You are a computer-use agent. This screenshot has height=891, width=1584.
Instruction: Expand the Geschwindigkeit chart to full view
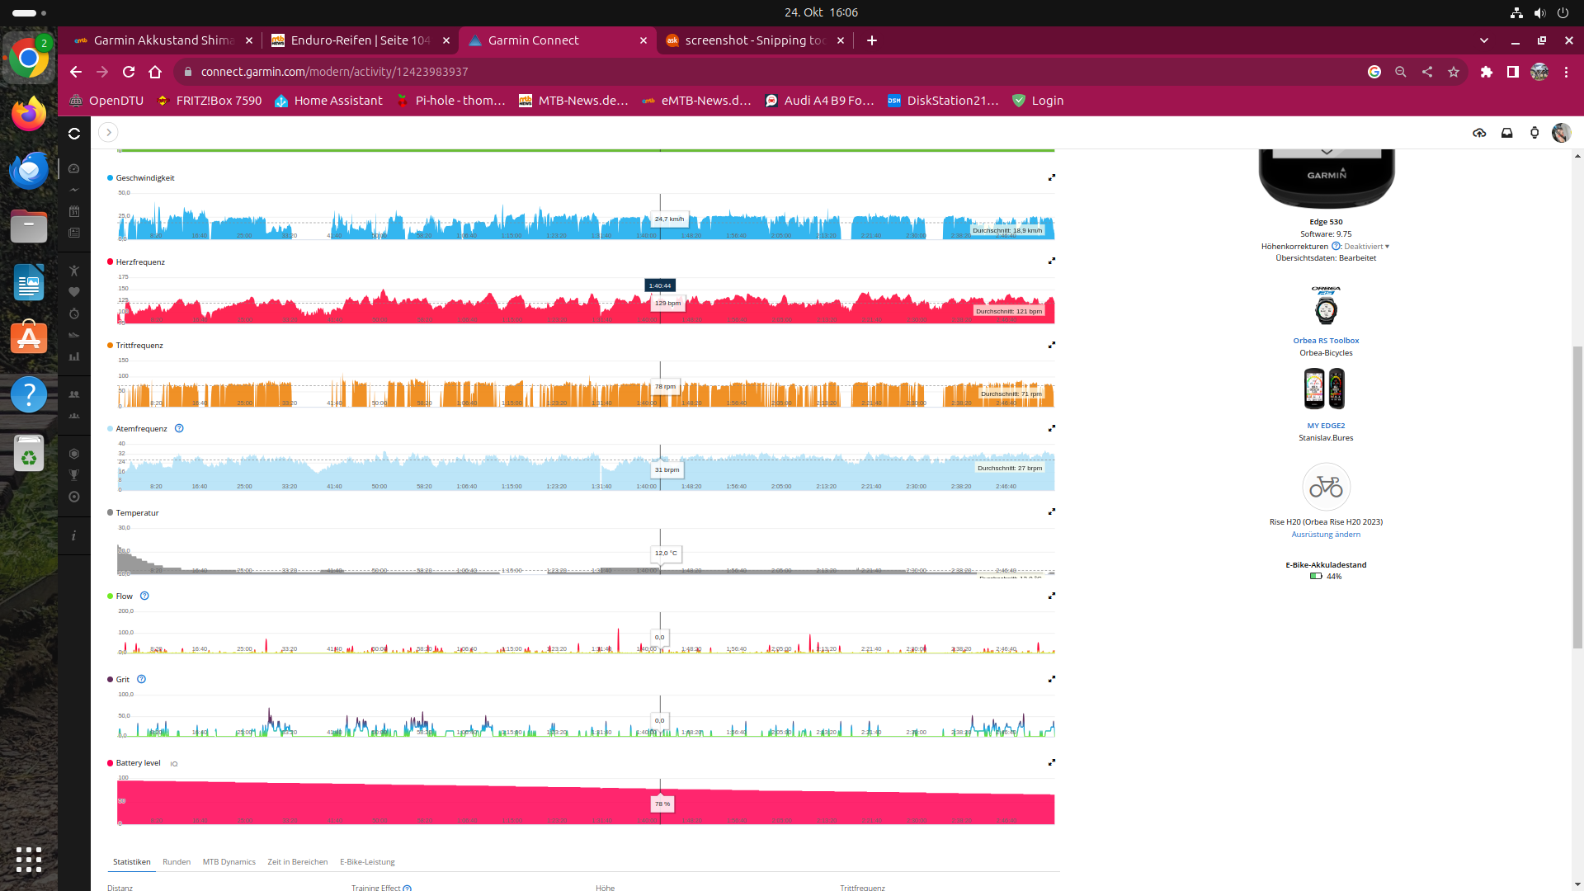click(x=1051, y=177)
